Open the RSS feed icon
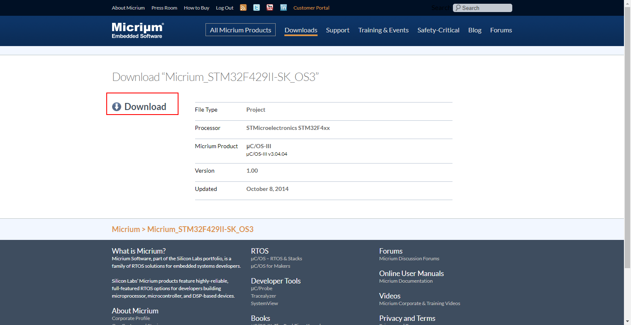The height and width of the screenshot is (325, 631). click(x=243, y=7)
